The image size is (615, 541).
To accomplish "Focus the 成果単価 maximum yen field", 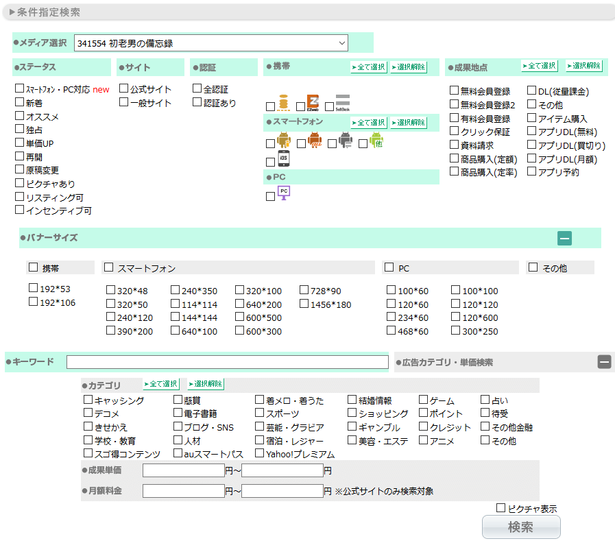I will 282,470.
